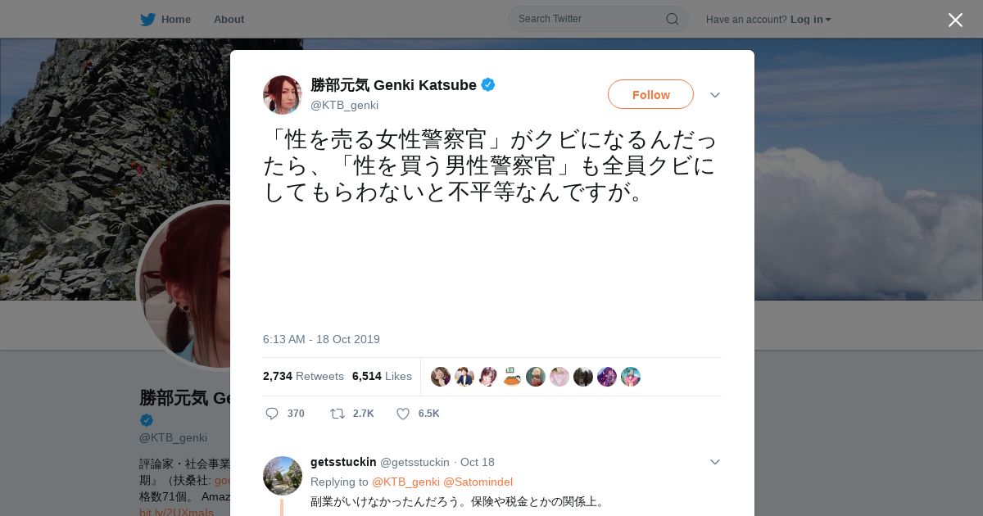Show the 6,514 Likes list
The image size is (983, 516).
382,376
